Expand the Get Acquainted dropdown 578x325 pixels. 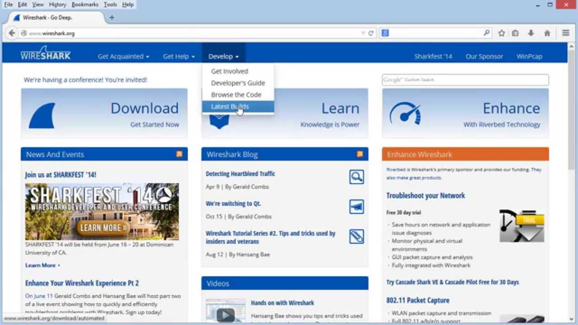[x=123, y=56]
